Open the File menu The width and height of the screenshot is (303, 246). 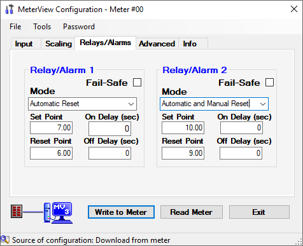pos(15,27)
